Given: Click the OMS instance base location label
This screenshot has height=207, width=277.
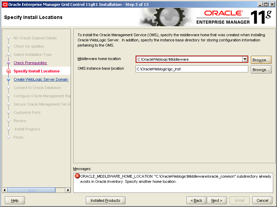Looking at the screenshot, I should 101,68.
